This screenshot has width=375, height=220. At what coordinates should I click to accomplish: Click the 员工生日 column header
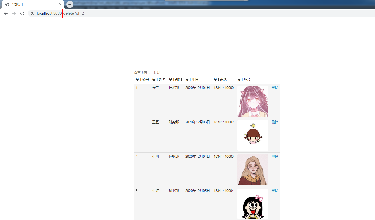(x=192, y=80)
